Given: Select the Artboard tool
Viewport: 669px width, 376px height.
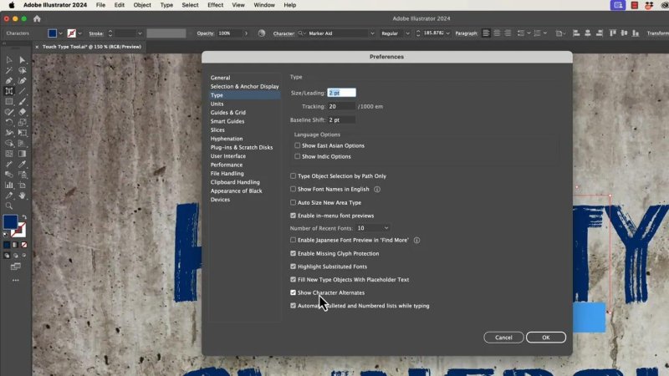Looking at the screenshot, I should pyautogui.click(x=23, y=185).
